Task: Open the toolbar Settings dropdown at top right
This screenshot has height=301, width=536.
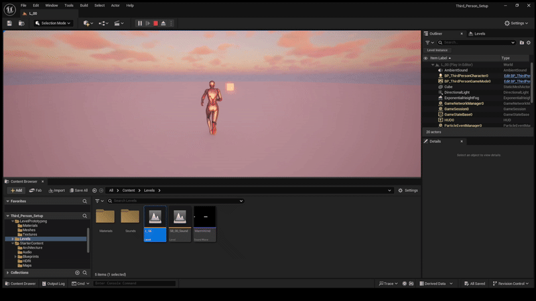Action: (516, 23)
